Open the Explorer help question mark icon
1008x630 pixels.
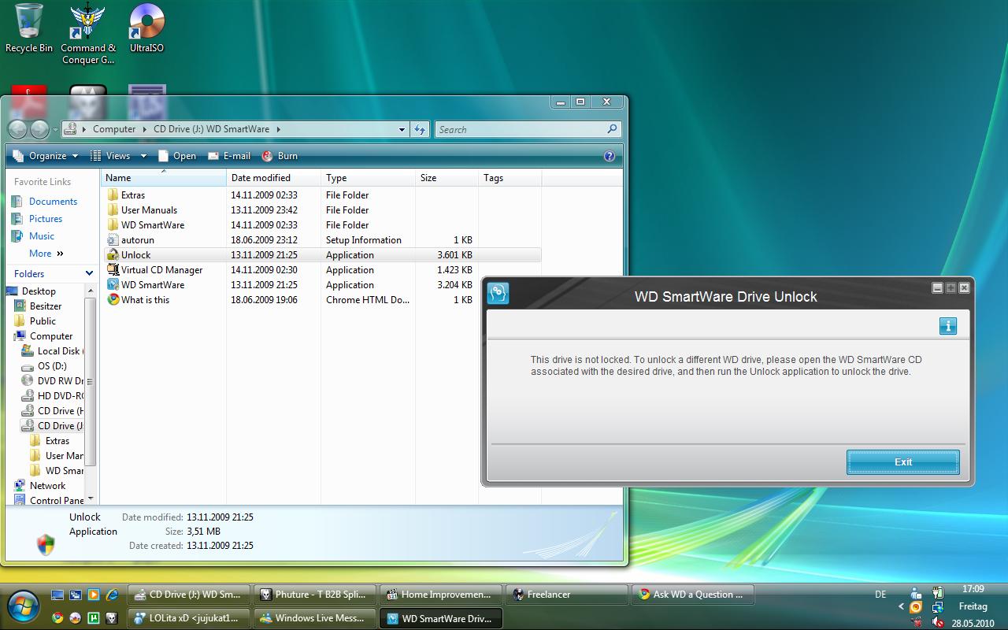pyautogui.click(x=609, y=156)
